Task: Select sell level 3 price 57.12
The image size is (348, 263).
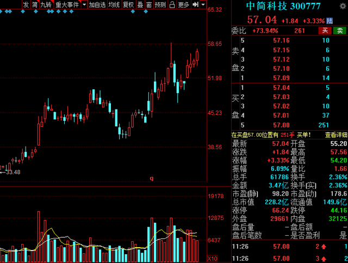Action: (x=281, y=59)
